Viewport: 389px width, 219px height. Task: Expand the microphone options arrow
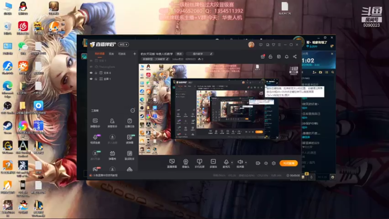[x=232, y=163]
